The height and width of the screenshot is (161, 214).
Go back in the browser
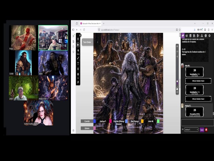77,30
